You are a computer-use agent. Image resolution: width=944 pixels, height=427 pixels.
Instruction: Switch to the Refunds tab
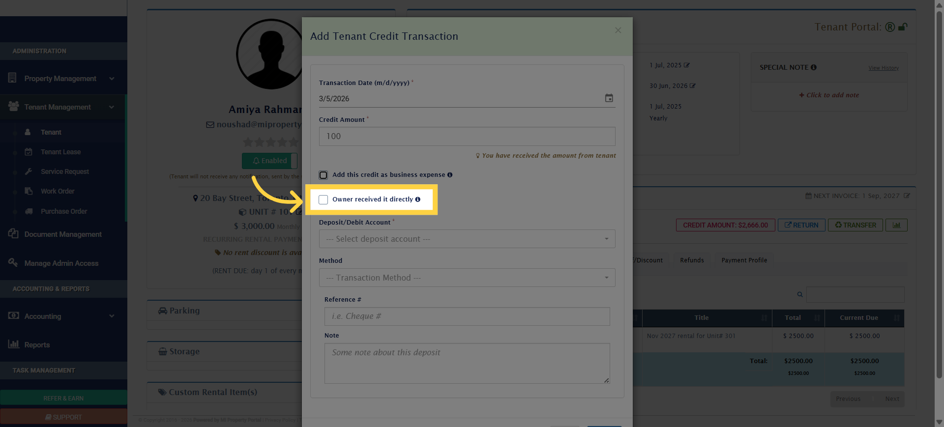point(692,260)
